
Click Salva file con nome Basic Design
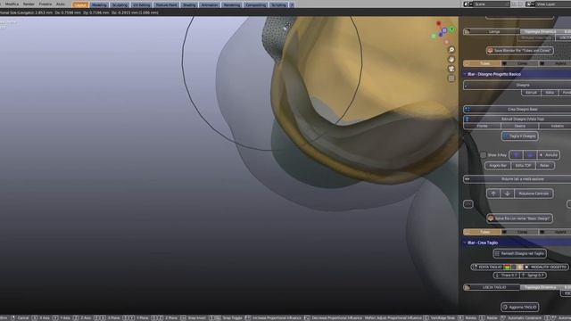point(519,218)
